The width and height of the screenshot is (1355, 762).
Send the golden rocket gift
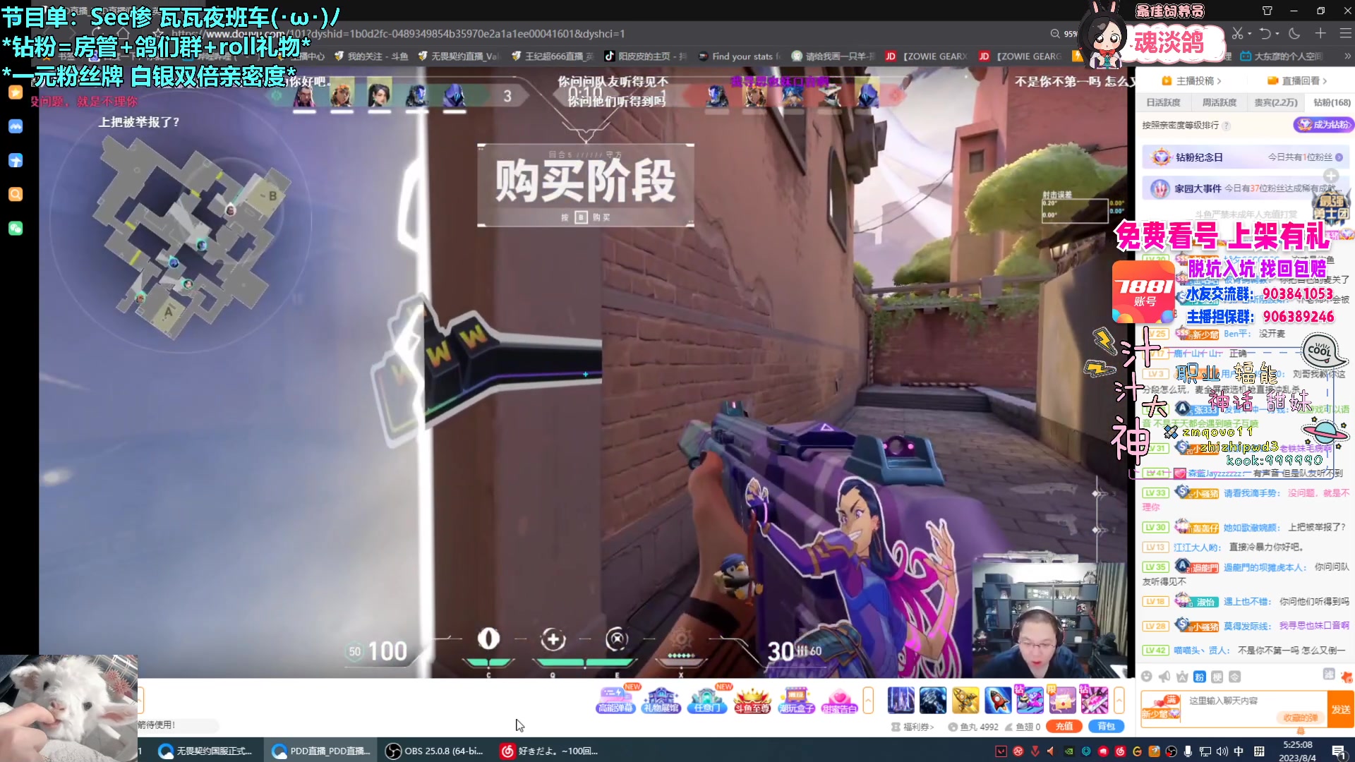[965, 700]
